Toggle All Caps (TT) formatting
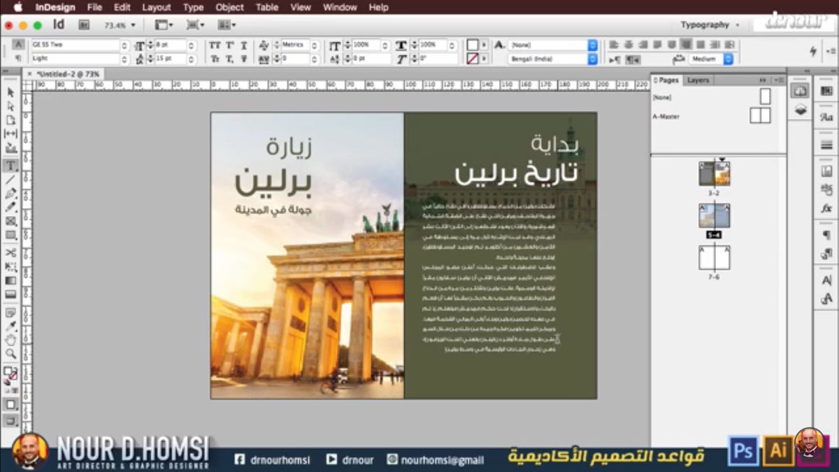Screen dimensions: 839x472 tap(214, 45)
